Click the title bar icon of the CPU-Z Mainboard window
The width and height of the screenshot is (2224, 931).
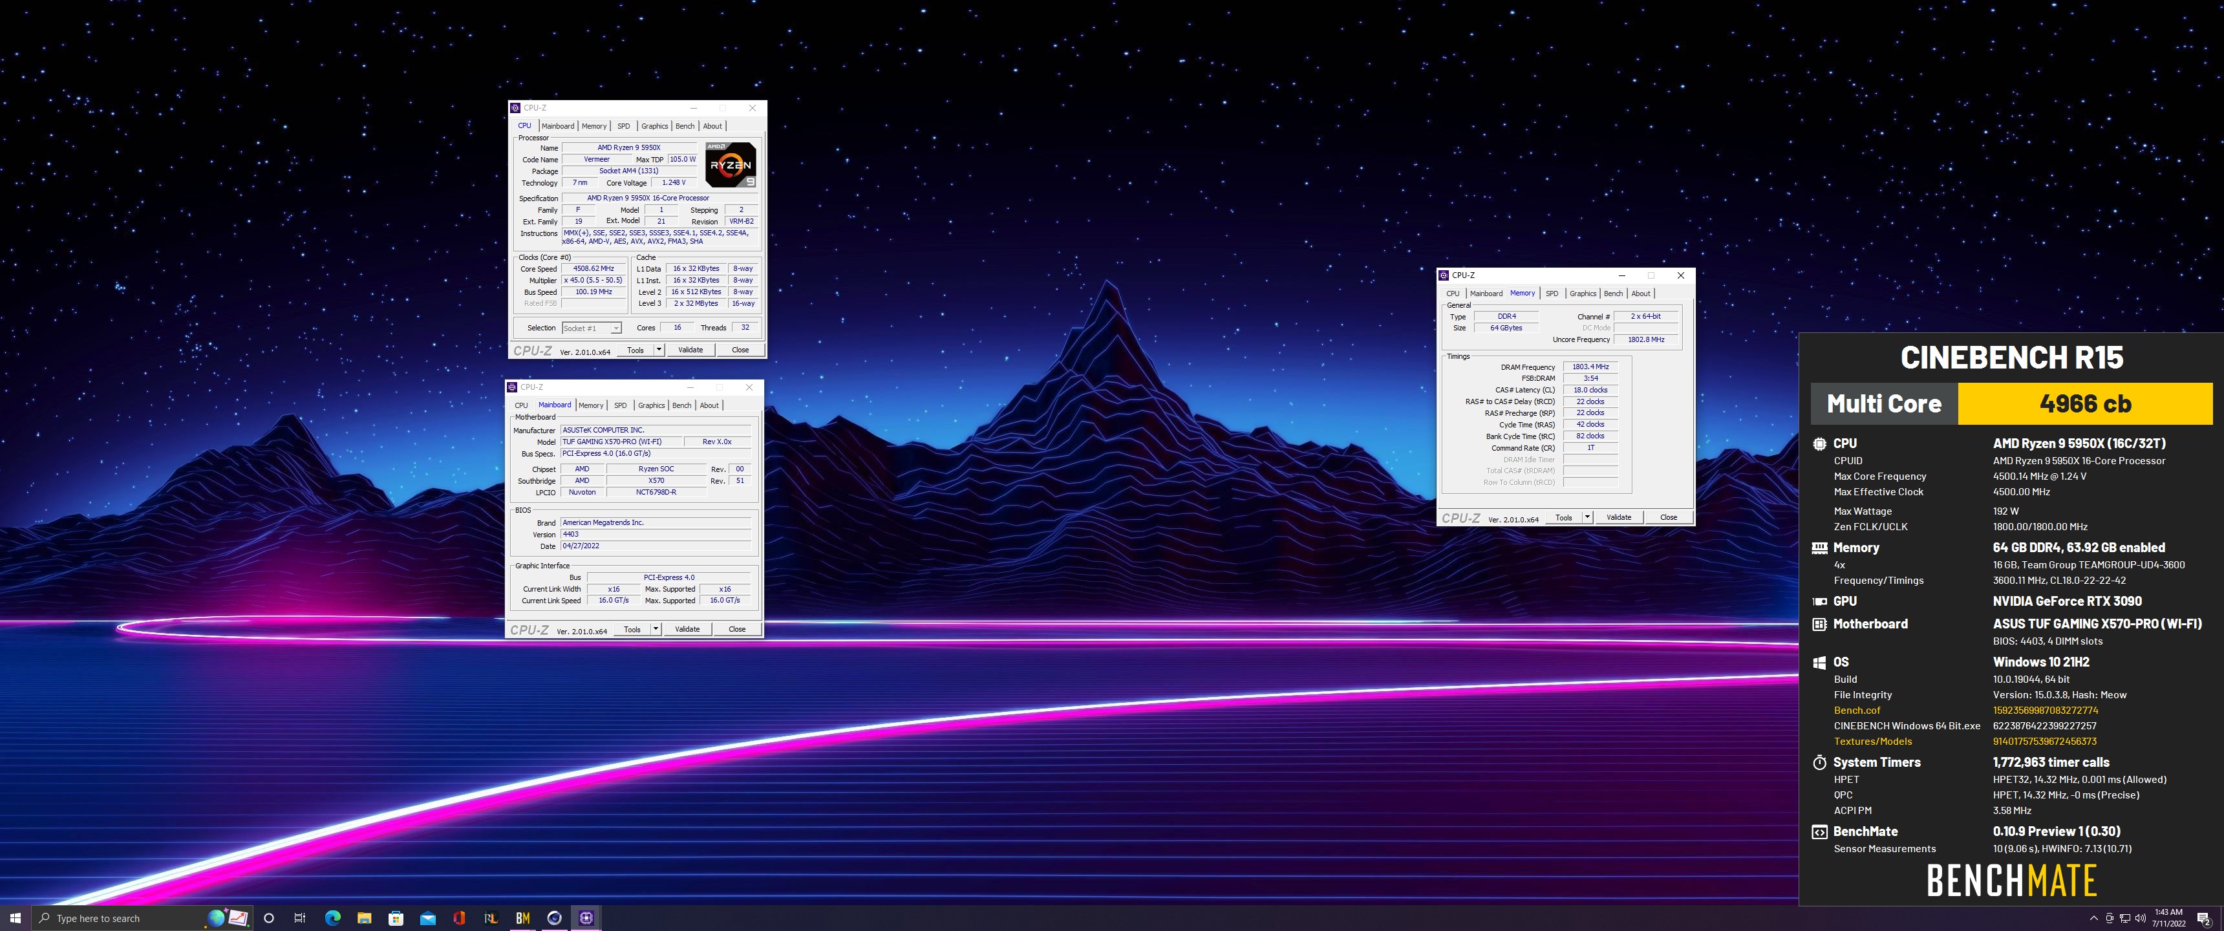pyautogui.click(x=512, y=387)
